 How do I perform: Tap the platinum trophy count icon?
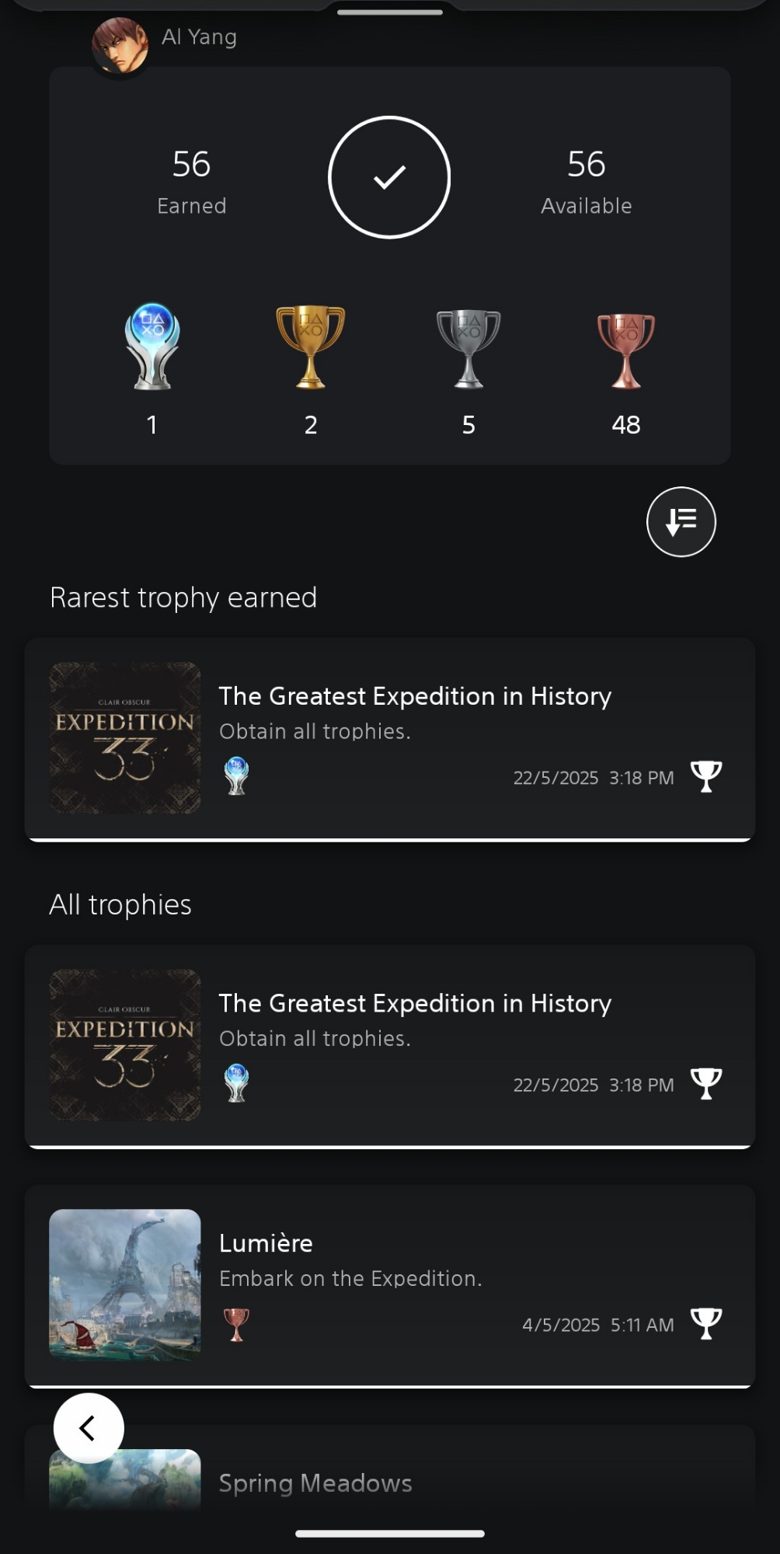click(x=152, y=347)
